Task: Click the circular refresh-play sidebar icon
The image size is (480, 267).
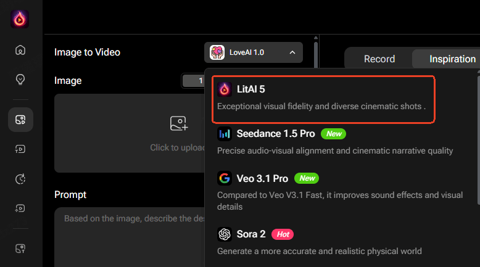Action: pyautogui.click(x=20, y=179)
